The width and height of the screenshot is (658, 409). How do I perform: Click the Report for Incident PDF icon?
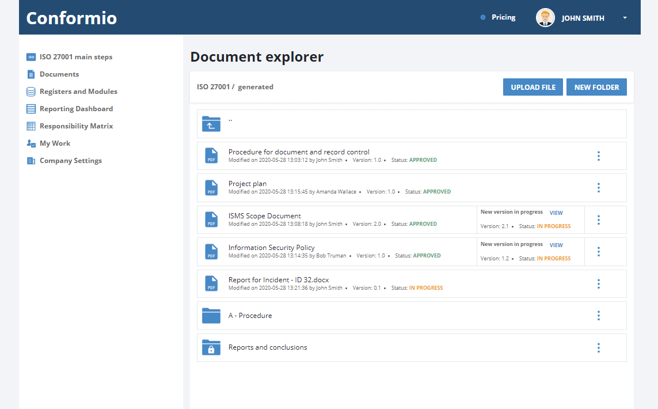pyautogui.click(x=211, y=283)
